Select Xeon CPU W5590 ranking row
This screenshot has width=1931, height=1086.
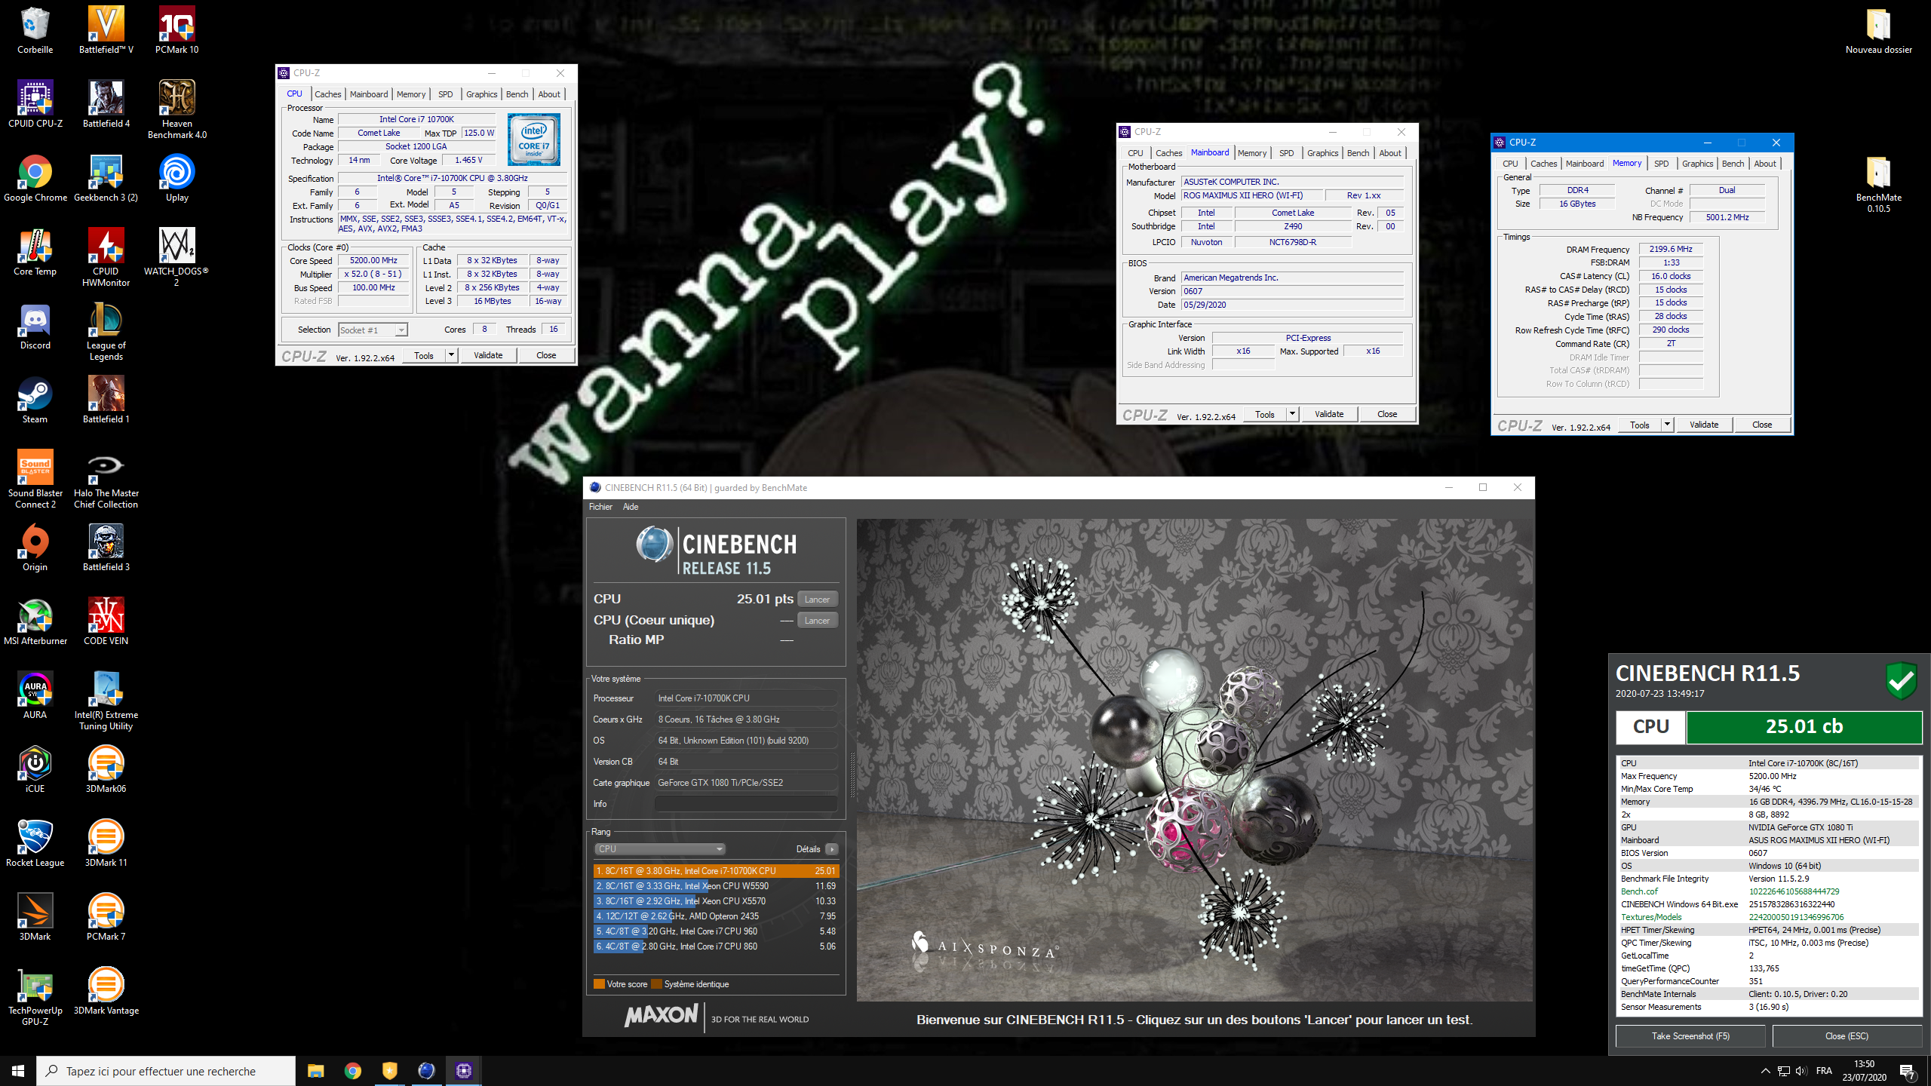pos(716,886)
